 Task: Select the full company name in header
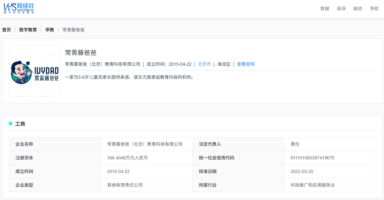[103, 64]
